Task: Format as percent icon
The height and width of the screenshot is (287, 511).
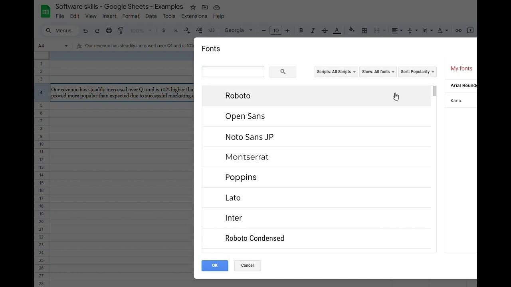Action: 175,30
